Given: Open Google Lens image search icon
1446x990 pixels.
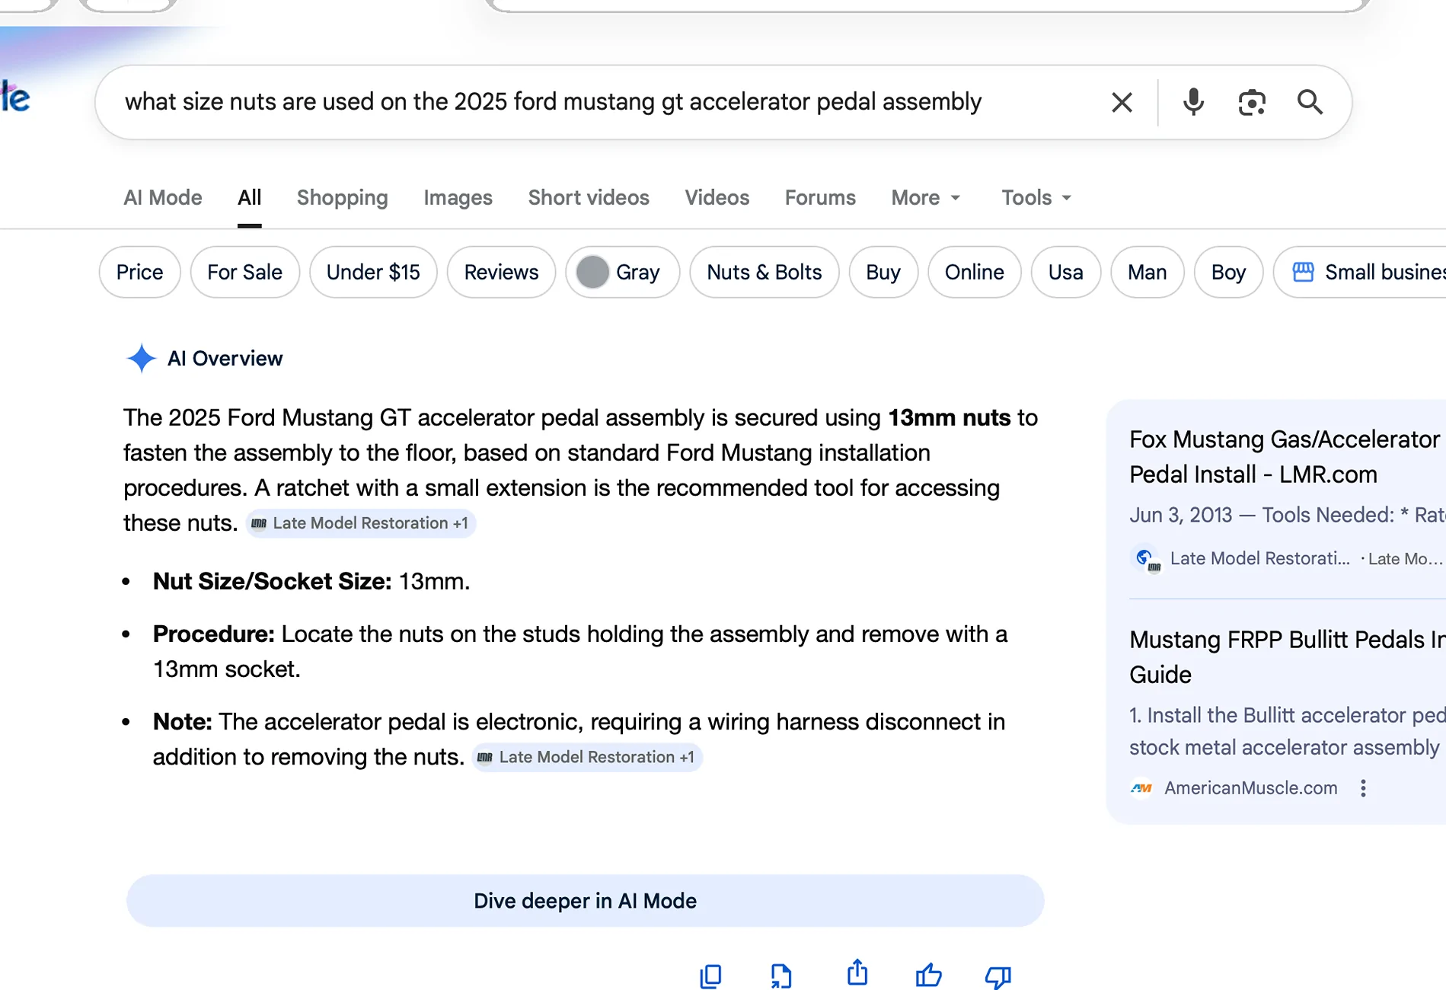Looking at the screenshot, I should click(1252, 102).
